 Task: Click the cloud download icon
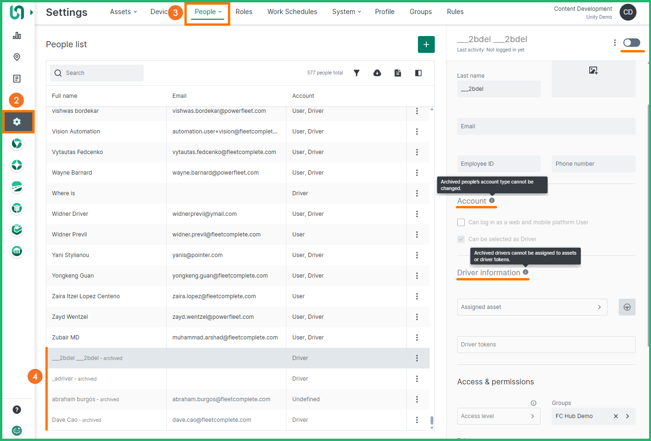pyautogui.click(x=377, y=73)
